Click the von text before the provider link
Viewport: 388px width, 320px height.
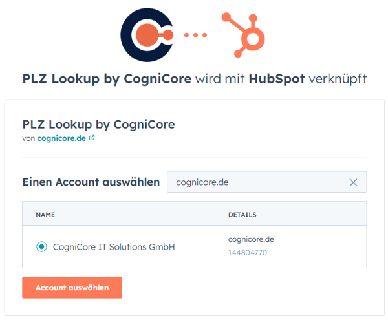[28, 138]
